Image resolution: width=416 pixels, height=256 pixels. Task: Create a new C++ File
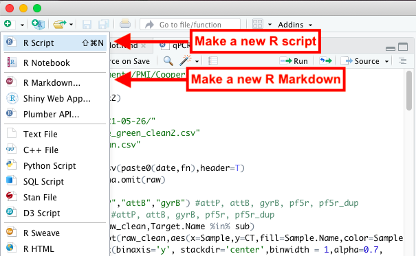click(x=55, y=150)
